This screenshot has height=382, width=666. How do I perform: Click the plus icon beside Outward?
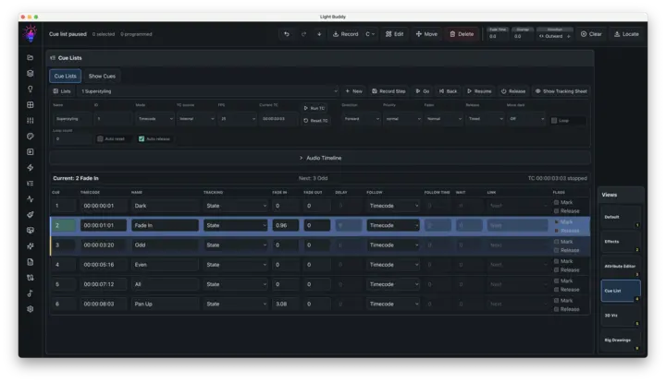coord(568,36)
